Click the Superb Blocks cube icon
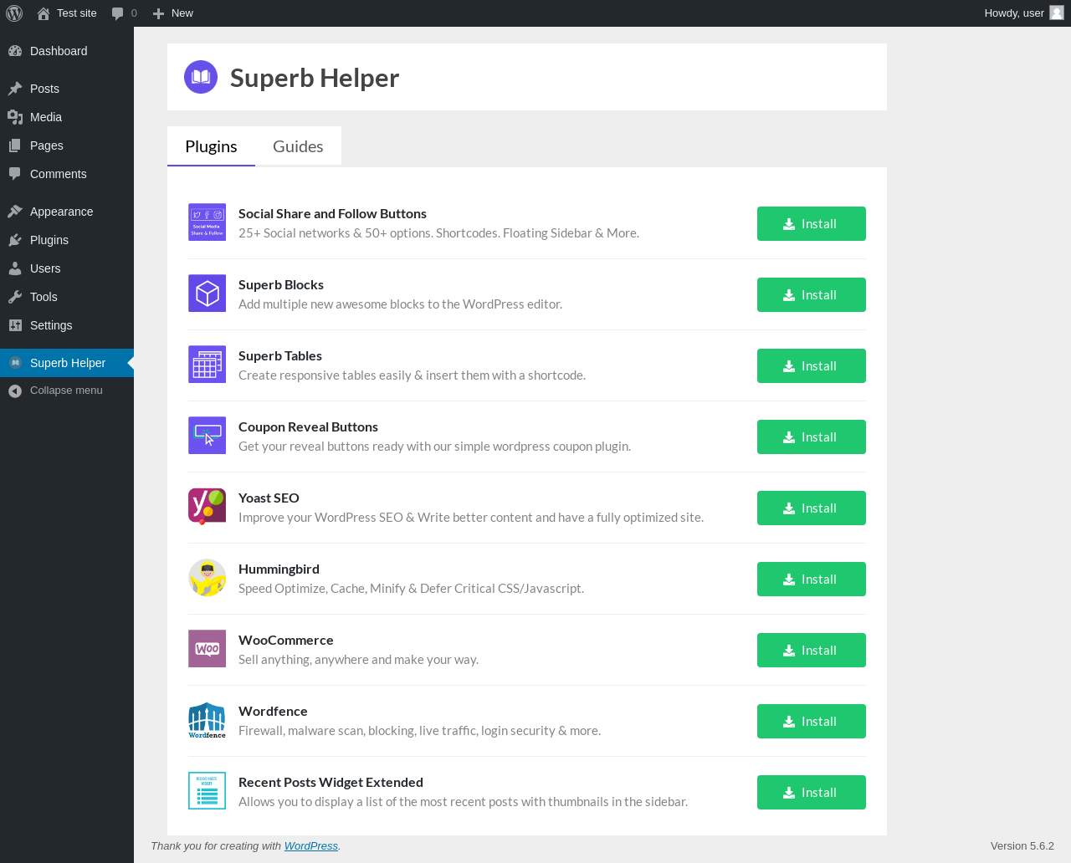Image resolution: width=1071 pixels, height=863 pixels. (x=207, y=294)
